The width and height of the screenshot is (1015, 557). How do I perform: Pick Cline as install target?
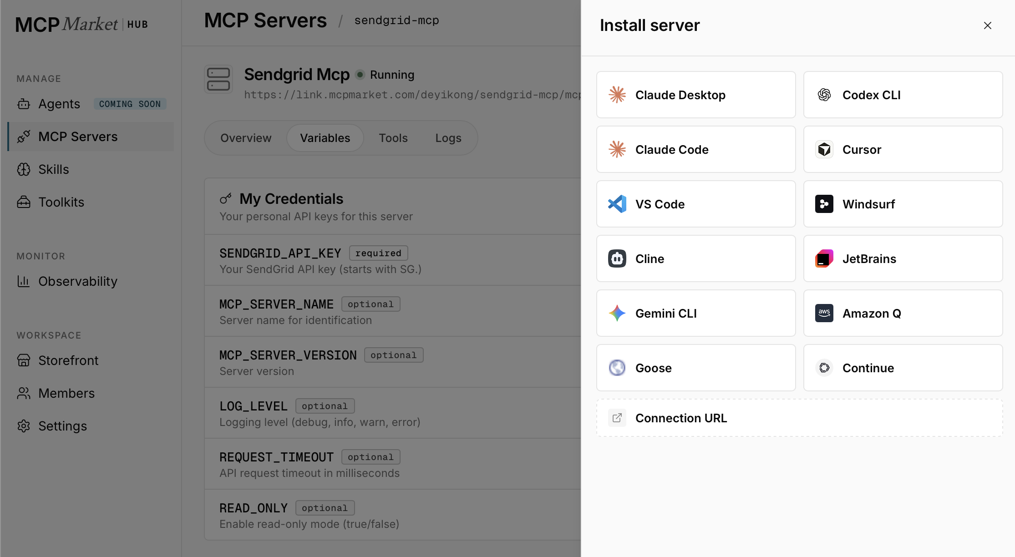click(x=696, y=258)
